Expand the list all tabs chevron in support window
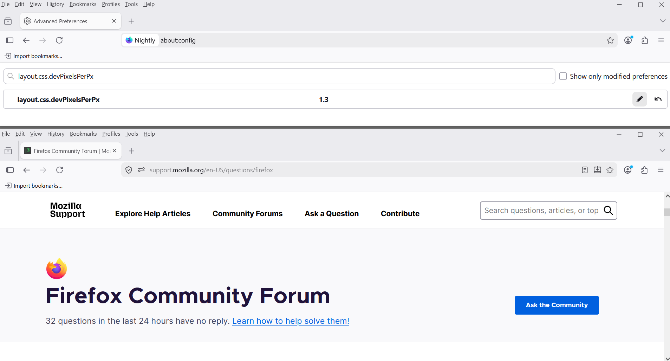The image size is (670, 361). pyautogui.click(x=662, y=151)
